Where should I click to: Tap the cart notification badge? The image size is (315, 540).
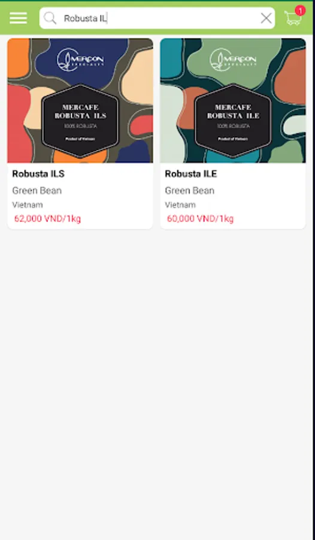click(x=300, y=11)
